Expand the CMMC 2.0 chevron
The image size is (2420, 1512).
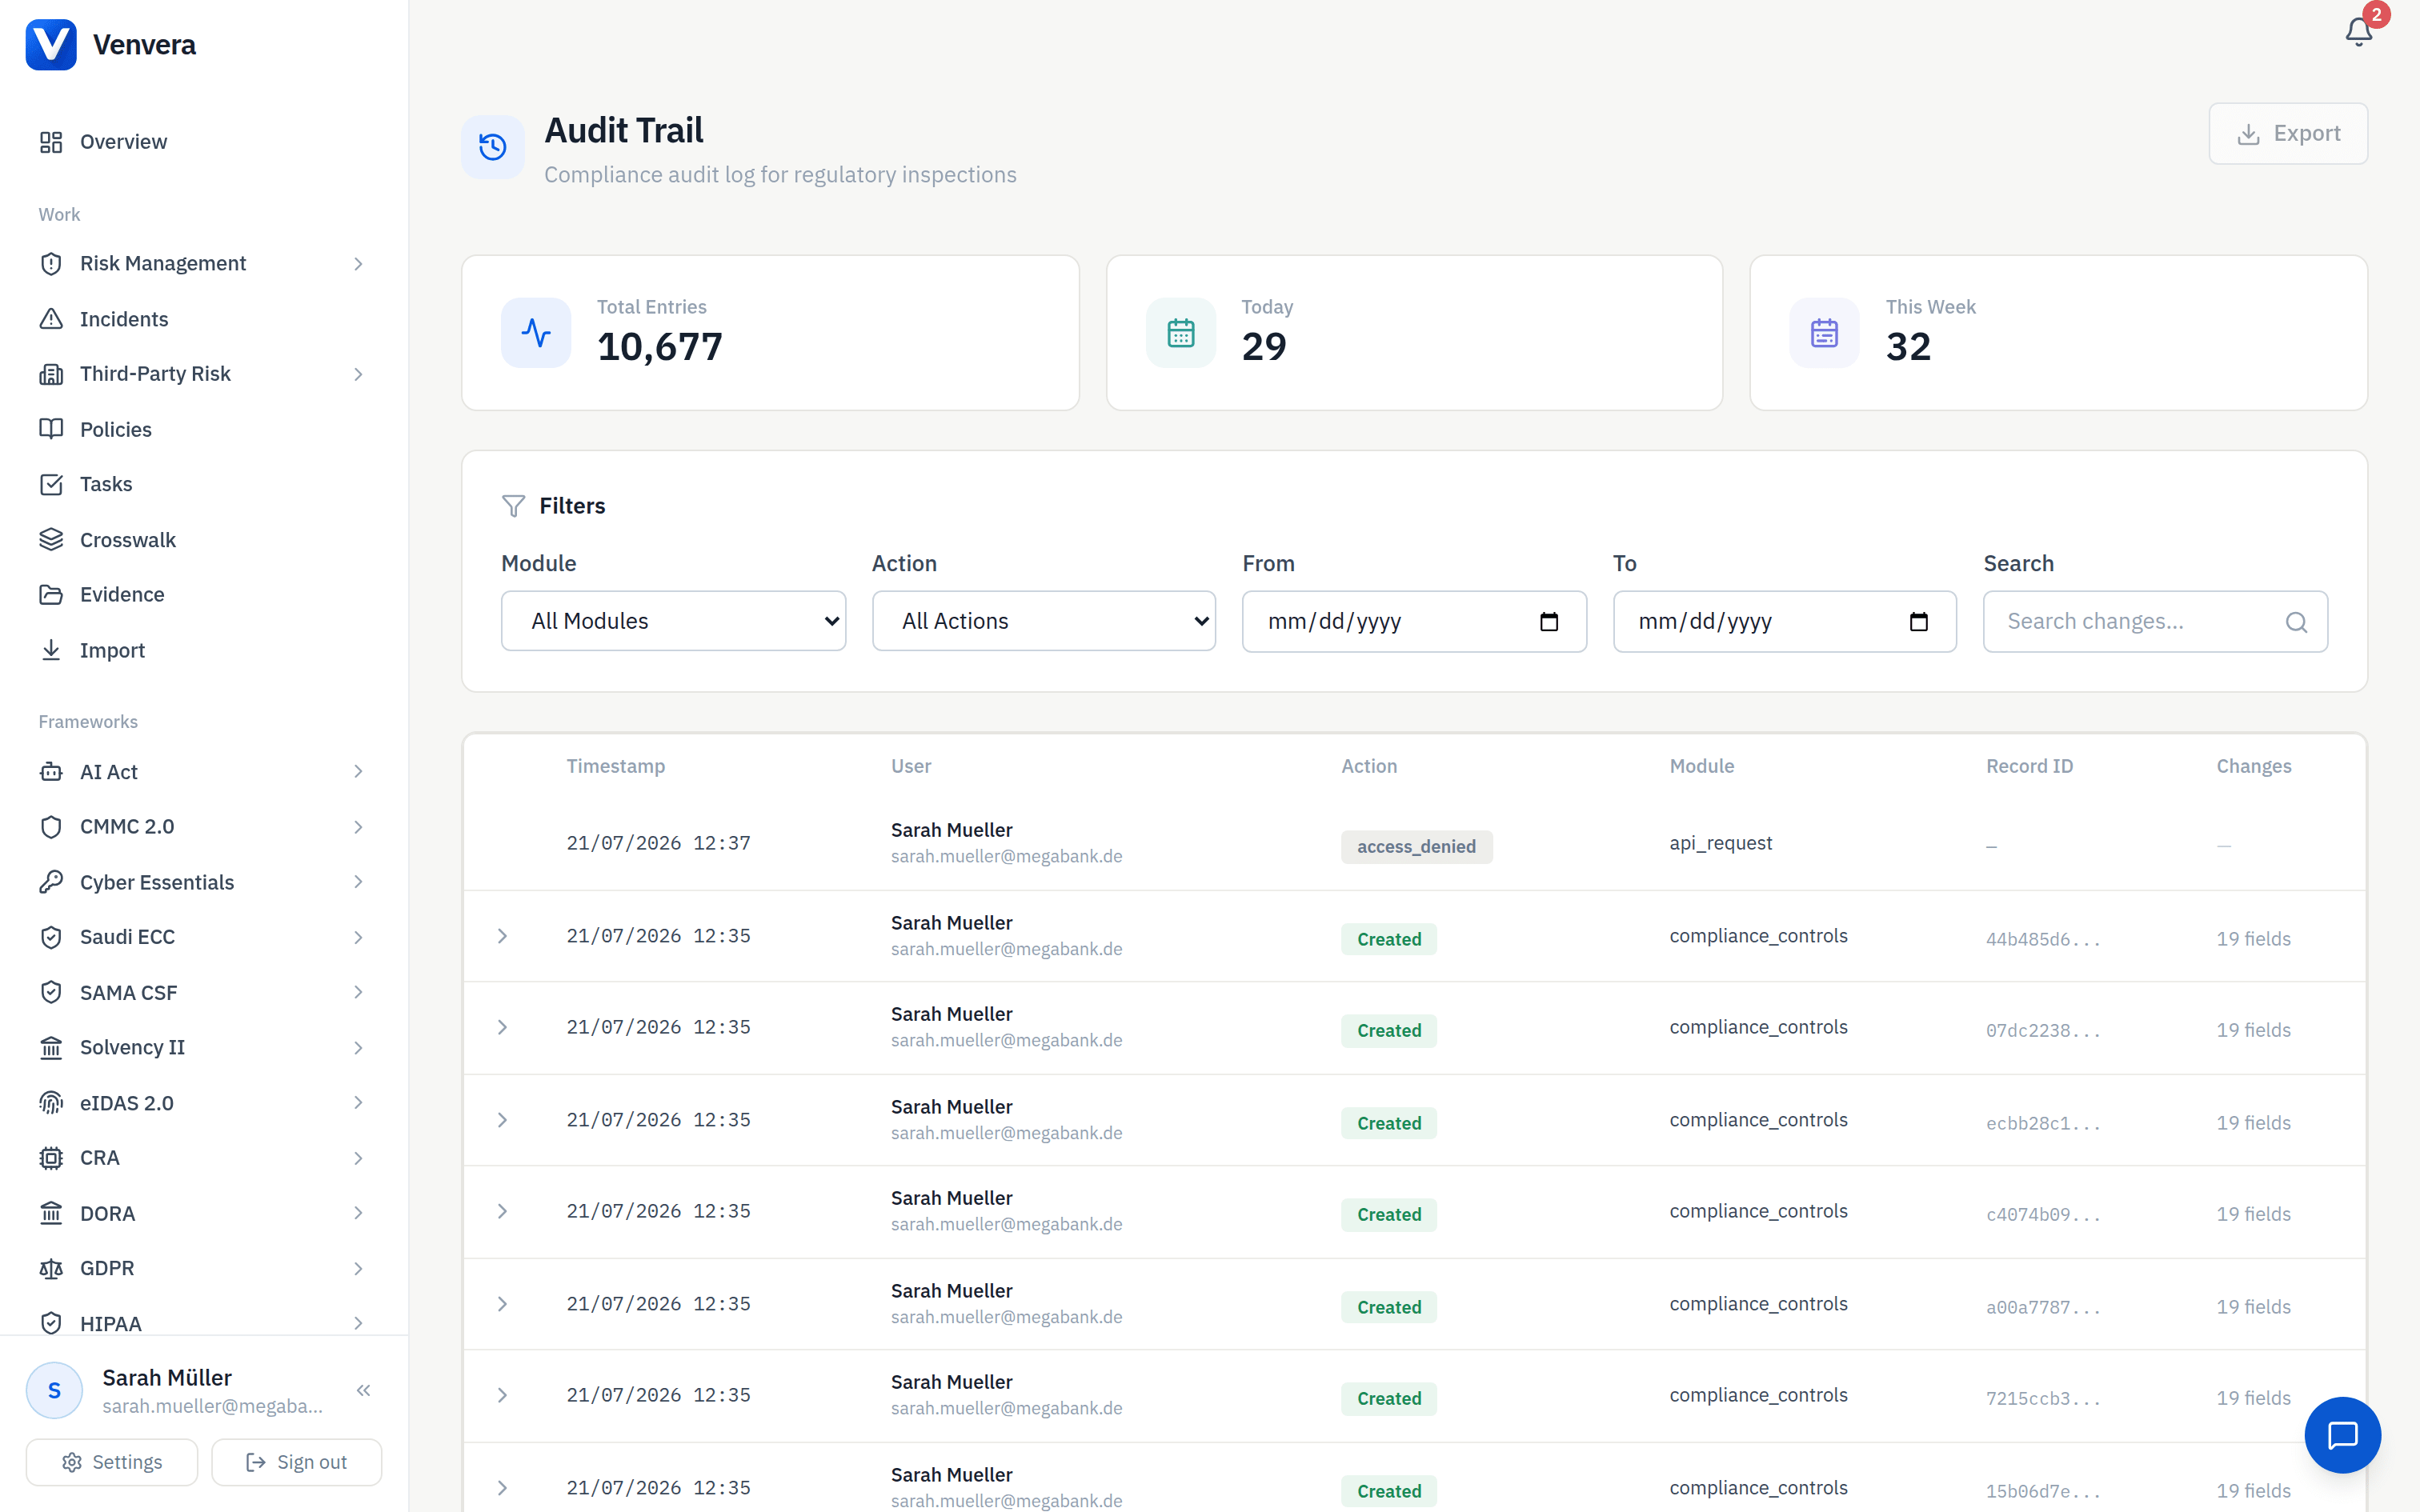pyautogui.click(x=358, y=827)
